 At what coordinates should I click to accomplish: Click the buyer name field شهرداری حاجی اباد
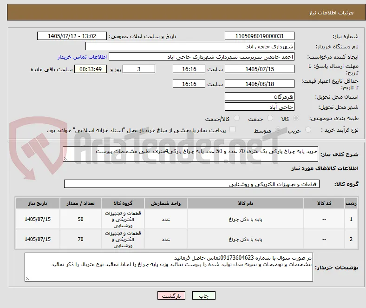tap(190, 47)
